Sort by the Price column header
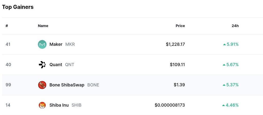Viewport: 263px width, 115px height. 180,26
